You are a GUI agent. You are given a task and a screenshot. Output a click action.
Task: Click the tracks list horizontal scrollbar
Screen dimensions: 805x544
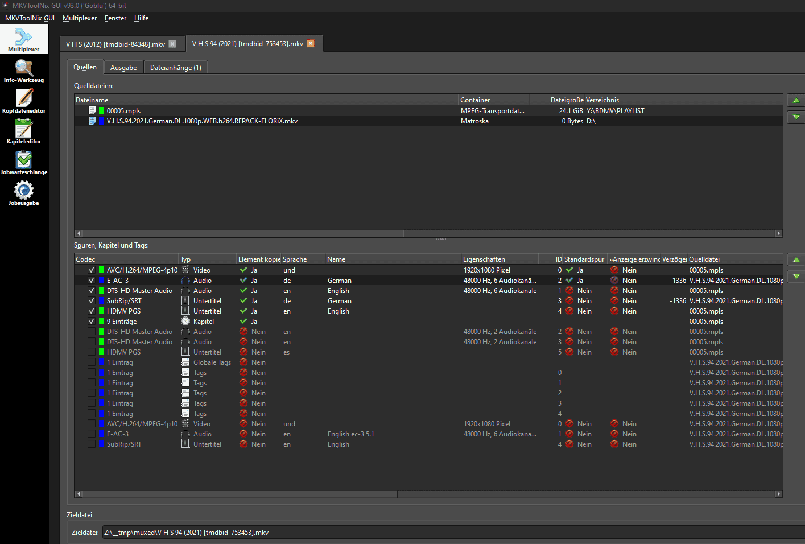[x=239, y=494]
